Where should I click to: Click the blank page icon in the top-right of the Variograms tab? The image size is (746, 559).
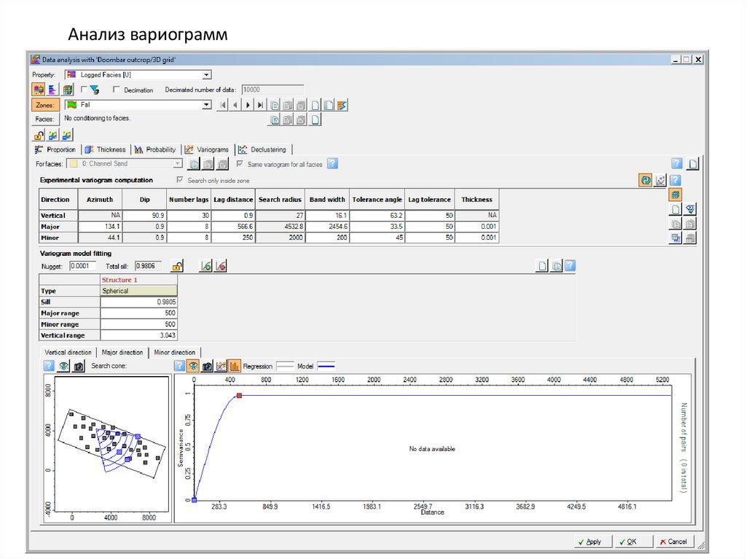[692, 164]
